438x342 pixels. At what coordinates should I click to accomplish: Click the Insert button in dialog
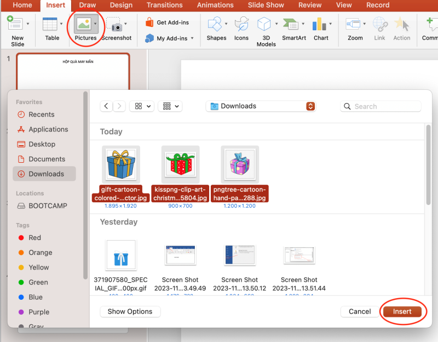(402, 311)
